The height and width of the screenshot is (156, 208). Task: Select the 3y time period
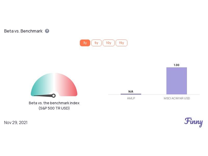85,43
